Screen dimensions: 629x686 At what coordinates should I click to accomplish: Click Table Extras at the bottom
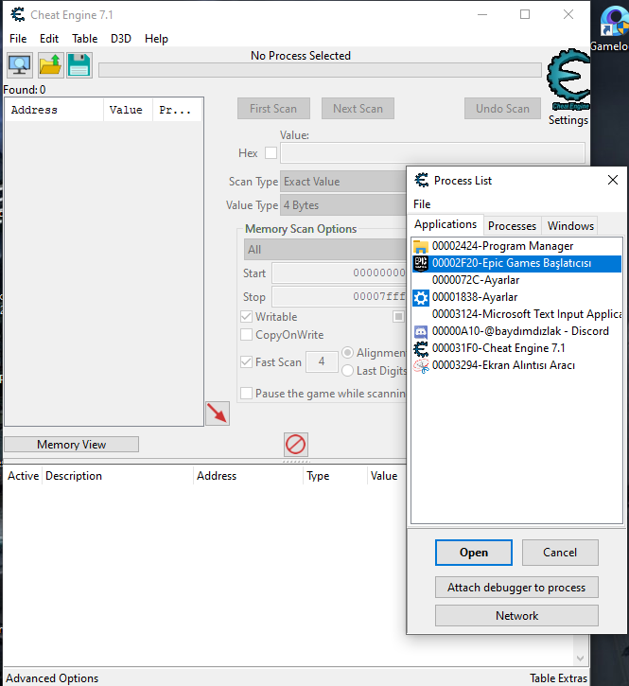[559, 678]
